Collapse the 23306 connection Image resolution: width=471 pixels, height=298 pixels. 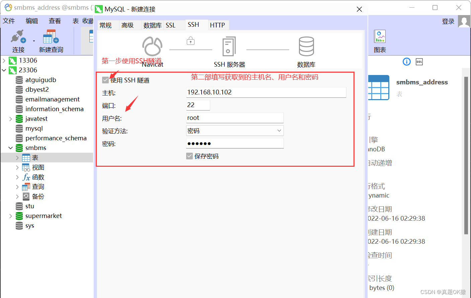[4, 70]
